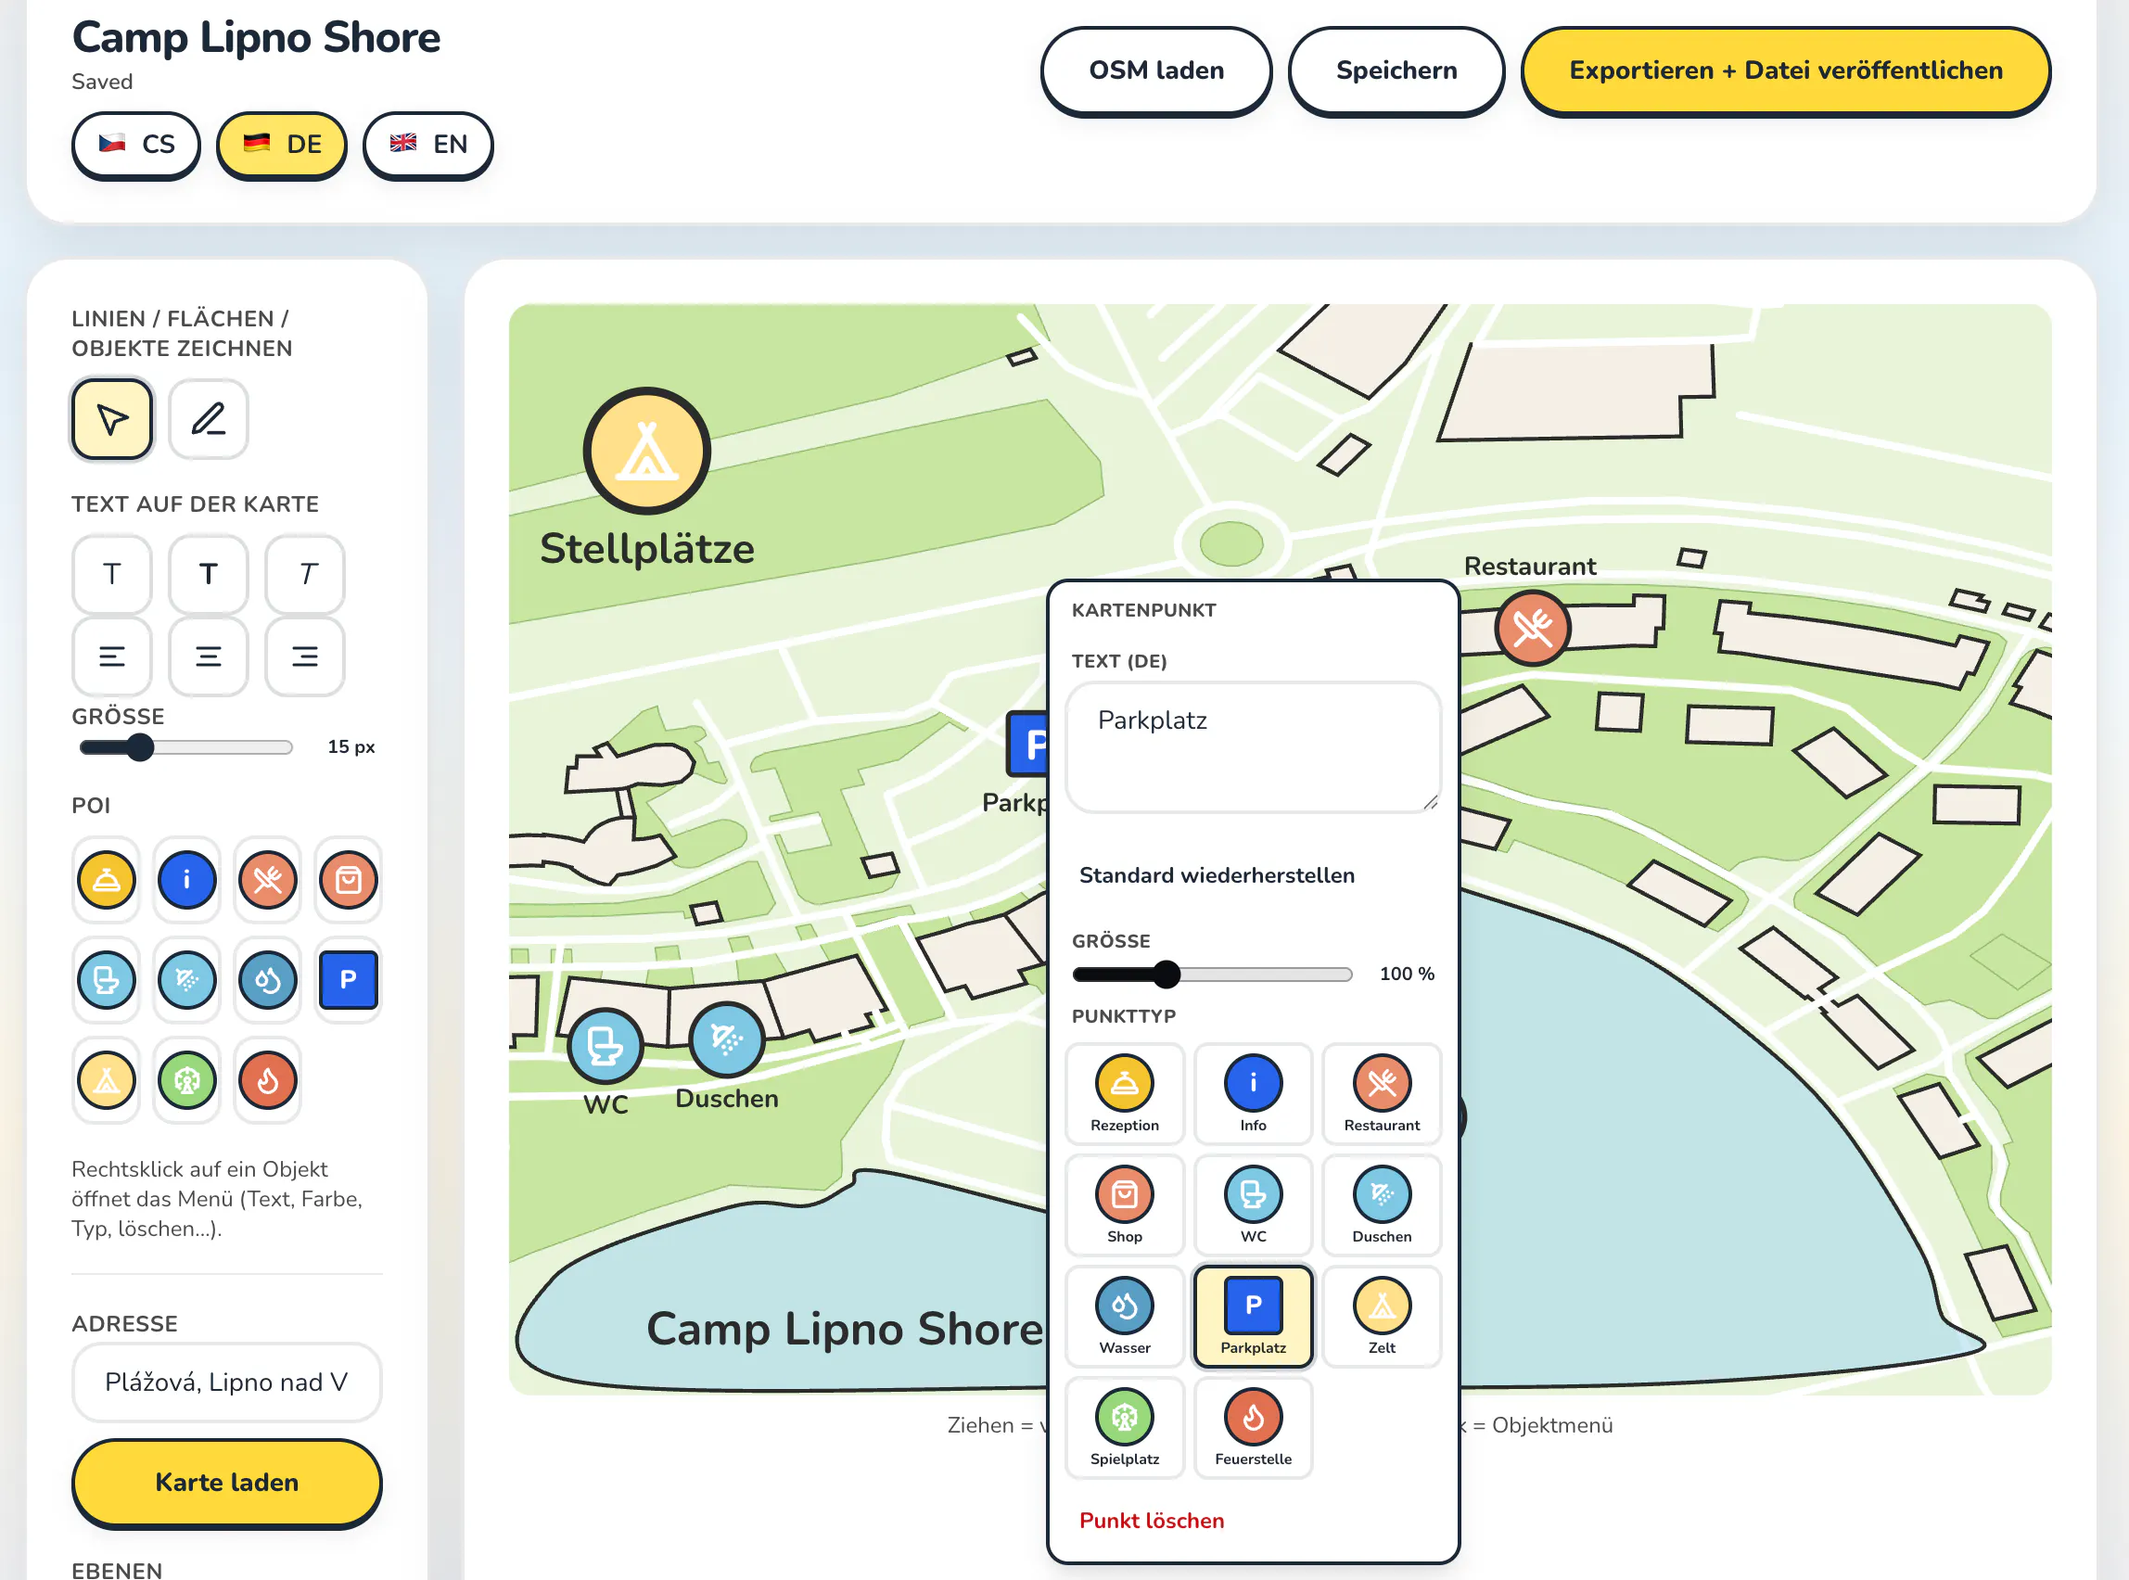The image size is (2129, 1580).
Task: Pick WC toilet POI in left sidebar
Action: [106, 979]
